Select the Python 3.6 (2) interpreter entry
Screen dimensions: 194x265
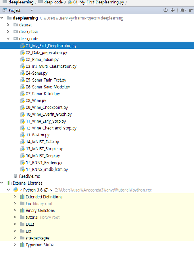coord(36,190)
